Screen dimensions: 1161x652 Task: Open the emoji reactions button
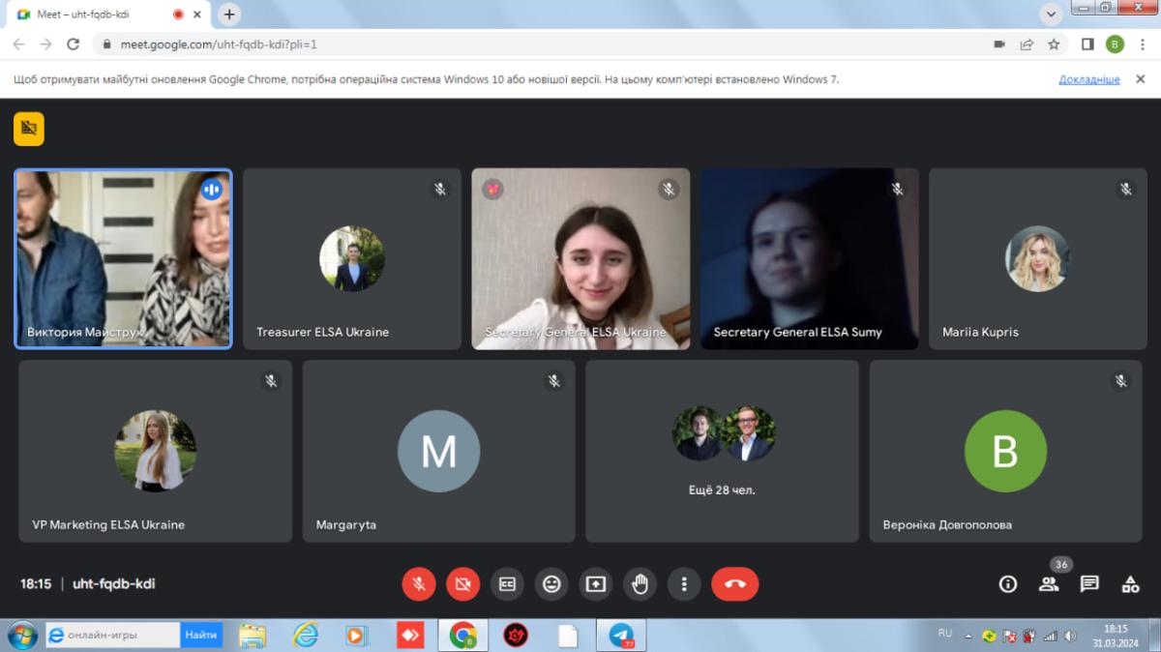[551, 584]
